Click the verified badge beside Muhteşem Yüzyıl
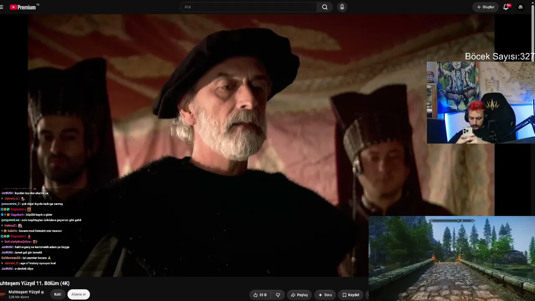The height and width of the screenshot is (301, 535). click(x=42, y=292)
